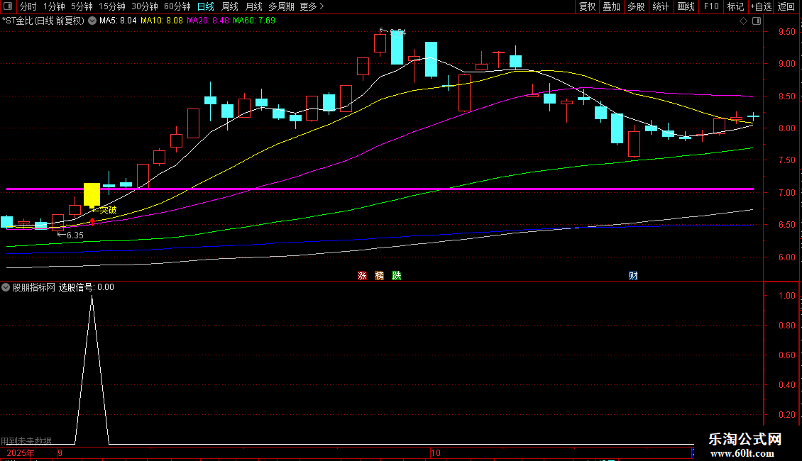The height and width of the screenshot is (461, 802).
Task: Switch to 周线 weekly chart
Action: pyautogui.click(x=230, y=6)
